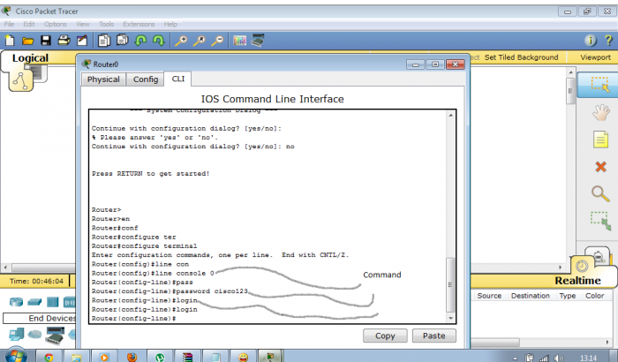Screen dimensions: 618x362
Task: Click the Copy documents toolbar icon
Action: (x=104, y=41)
